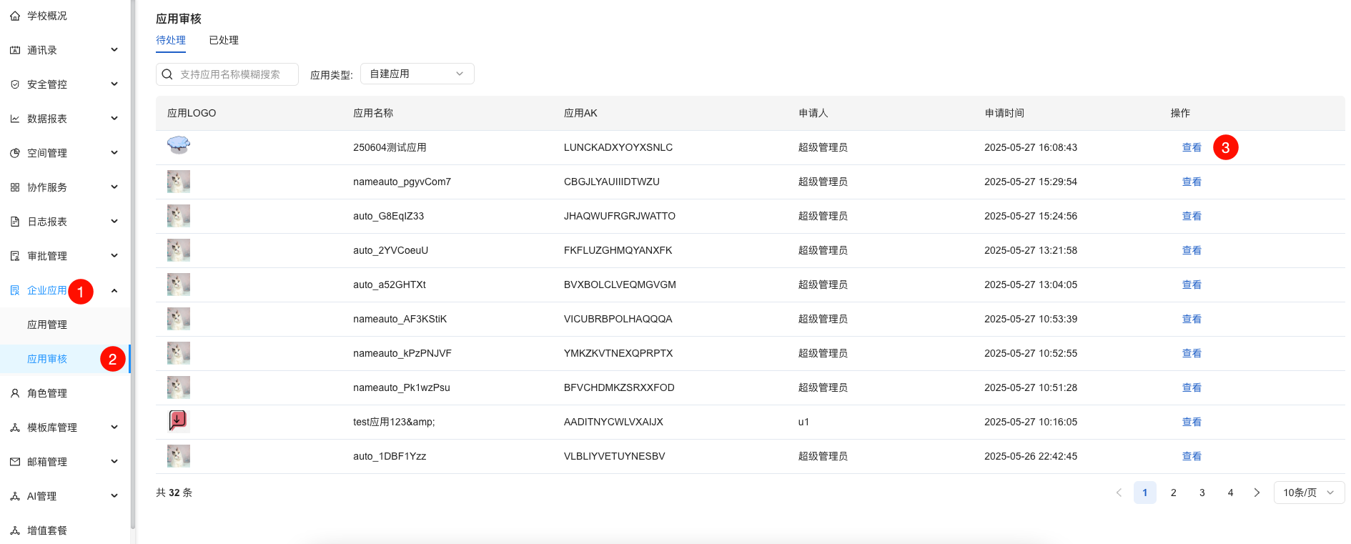Image resolution: width=1351 pixels, height=544 pixels.
Task: Click the search magnifier icon
Action: (x=167, y=74)
